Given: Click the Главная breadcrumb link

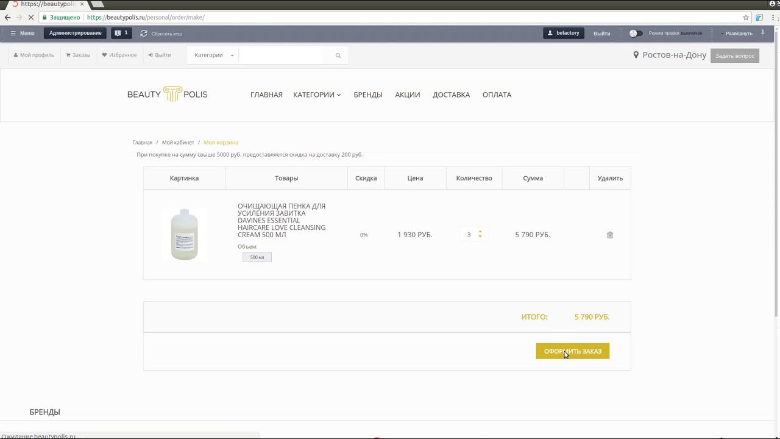Looking at the screenshot, I should 143,142.
